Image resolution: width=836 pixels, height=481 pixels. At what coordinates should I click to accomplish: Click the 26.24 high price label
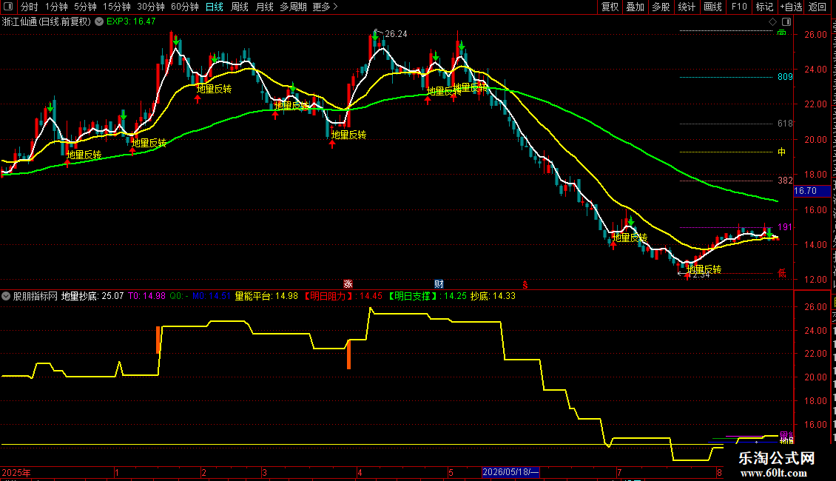coord(396,34)
